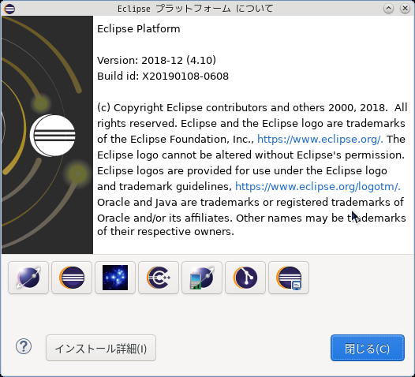Viewport: 415px width, 377px height.
Task: Open help via the question mark icon
Action: pyautogui.click(x=24, y=346)
